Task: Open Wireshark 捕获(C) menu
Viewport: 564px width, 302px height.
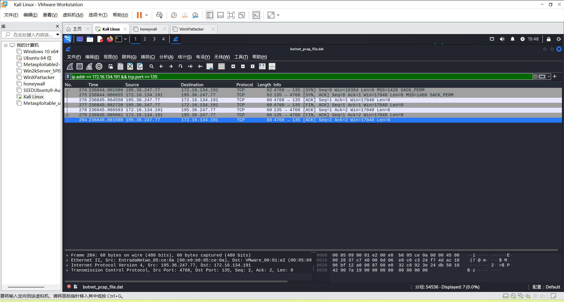Action: point(148,57)
